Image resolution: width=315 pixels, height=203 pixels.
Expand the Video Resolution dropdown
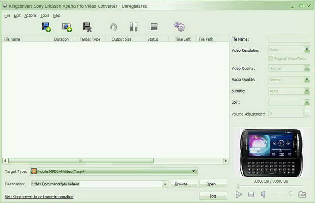307,50
